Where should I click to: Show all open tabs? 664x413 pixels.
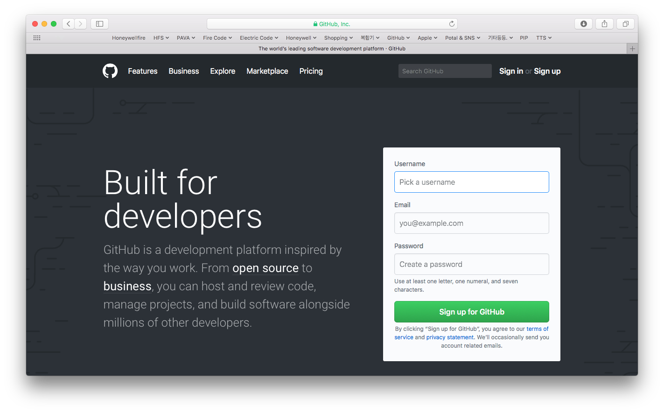[625, 23]
